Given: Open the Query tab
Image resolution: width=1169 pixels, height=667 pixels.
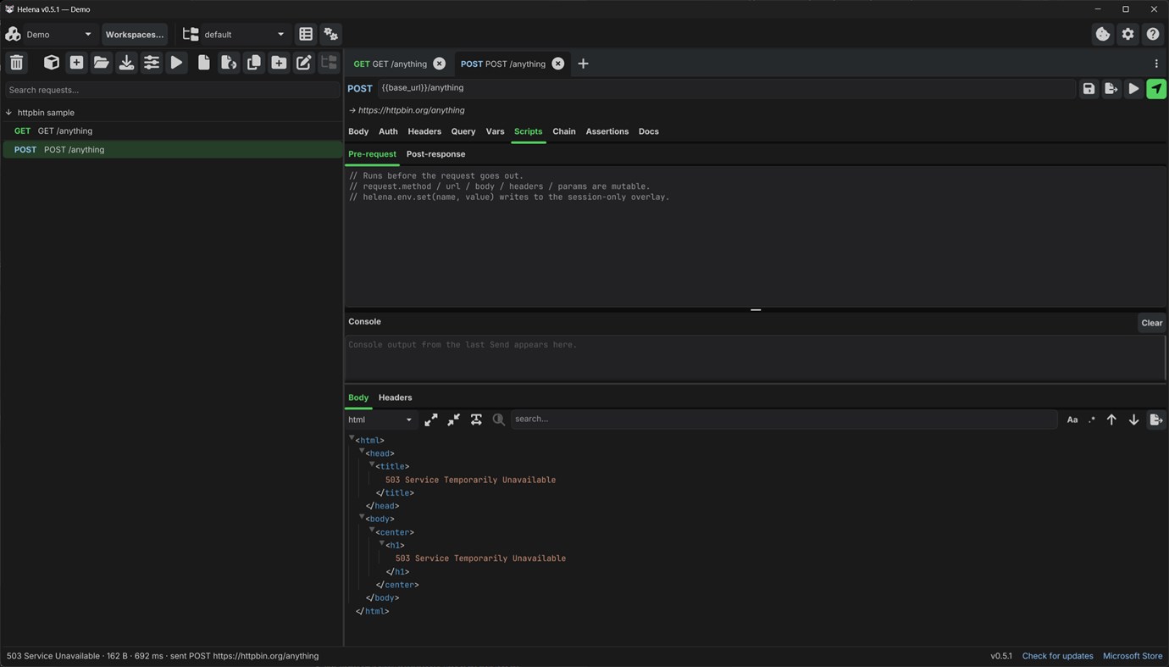Looking at the screenshot, I should (x=463, y=131).
